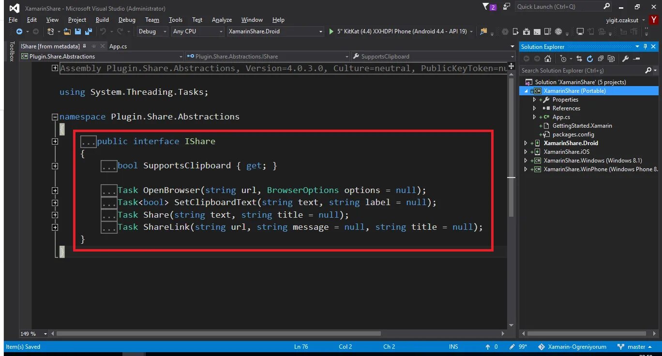This screenshot has width=662, height=356.
Task: Select packages.config in Solution Explorer
Action: click(x=573, y=134)
